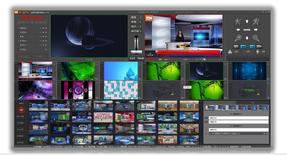287x155 pixels.
Task: Switch to the PVW tab in right panel
Action: pyautogui.click(x=253, y=103)
